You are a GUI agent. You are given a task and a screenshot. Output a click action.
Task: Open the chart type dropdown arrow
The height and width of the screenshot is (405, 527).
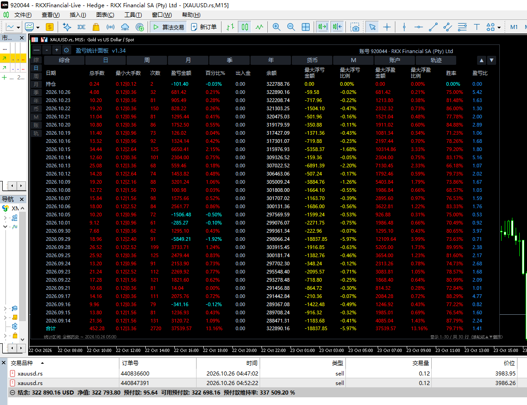[x=18, y=28]
